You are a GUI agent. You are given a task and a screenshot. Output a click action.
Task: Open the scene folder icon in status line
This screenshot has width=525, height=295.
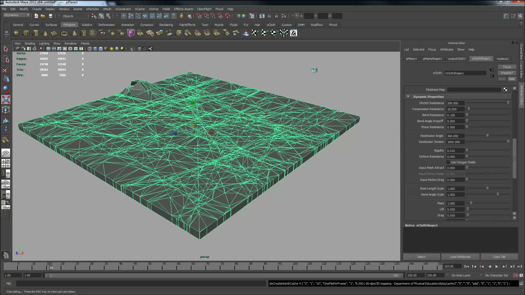[x=43, y=16]
